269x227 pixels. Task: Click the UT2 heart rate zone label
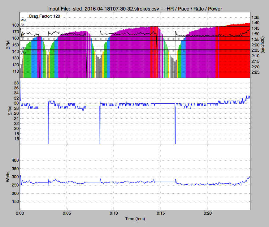coord(23,53)
